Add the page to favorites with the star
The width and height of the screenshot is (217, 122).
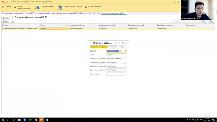coord(12,17)
